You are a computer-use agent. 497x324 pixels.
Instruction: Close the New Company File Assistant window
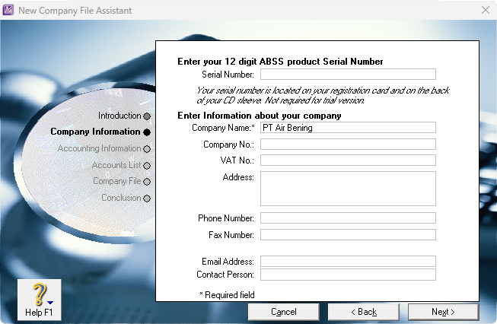click(x=486, y=10)
